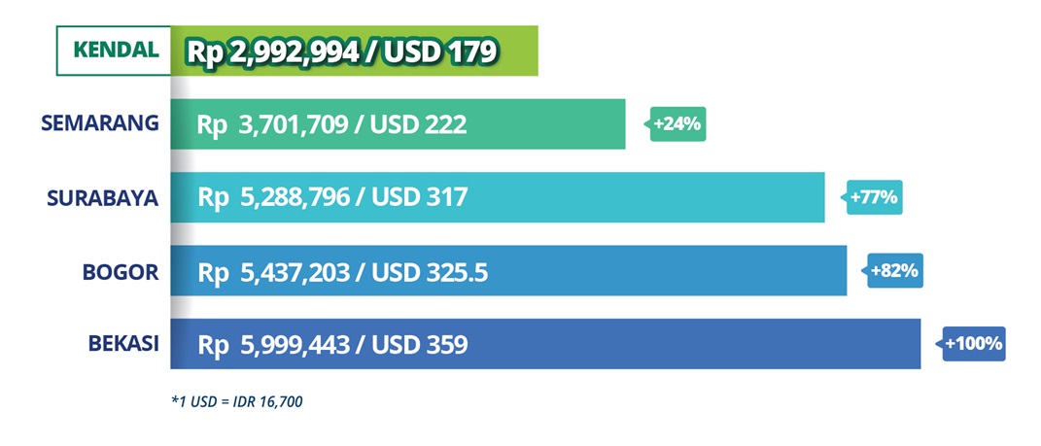Click the SEMARANG city label
Viewport: 1041px width, 446px height.
(99, 123)
